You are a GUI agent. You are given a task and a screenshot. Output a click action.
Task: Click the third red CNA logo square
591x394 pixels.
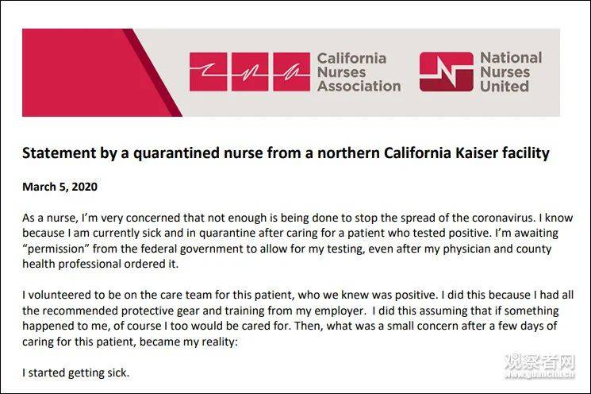[291, 71]
